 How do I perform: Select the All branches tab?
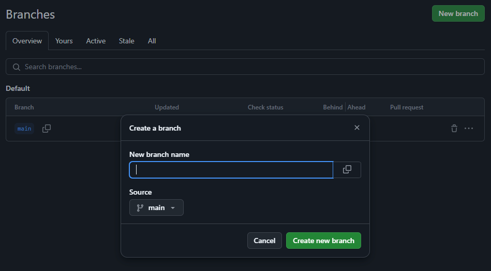point(152,41)
